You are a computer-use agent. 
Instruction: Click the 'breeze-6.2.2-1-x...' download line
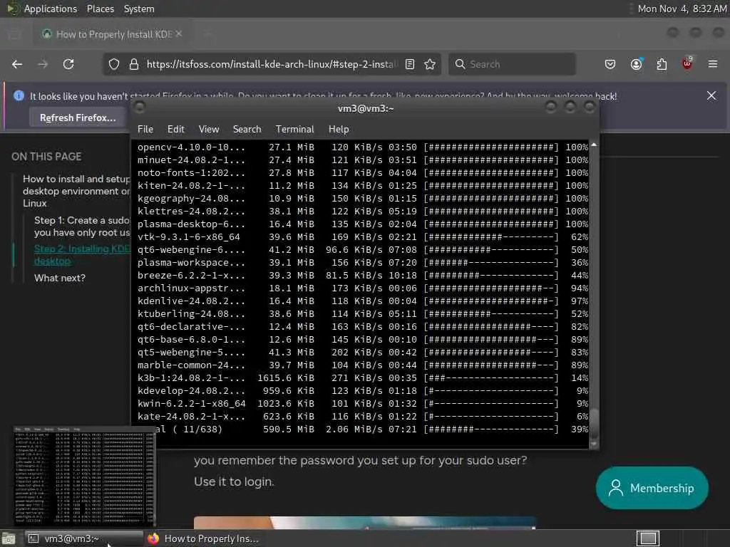[363, 276]
